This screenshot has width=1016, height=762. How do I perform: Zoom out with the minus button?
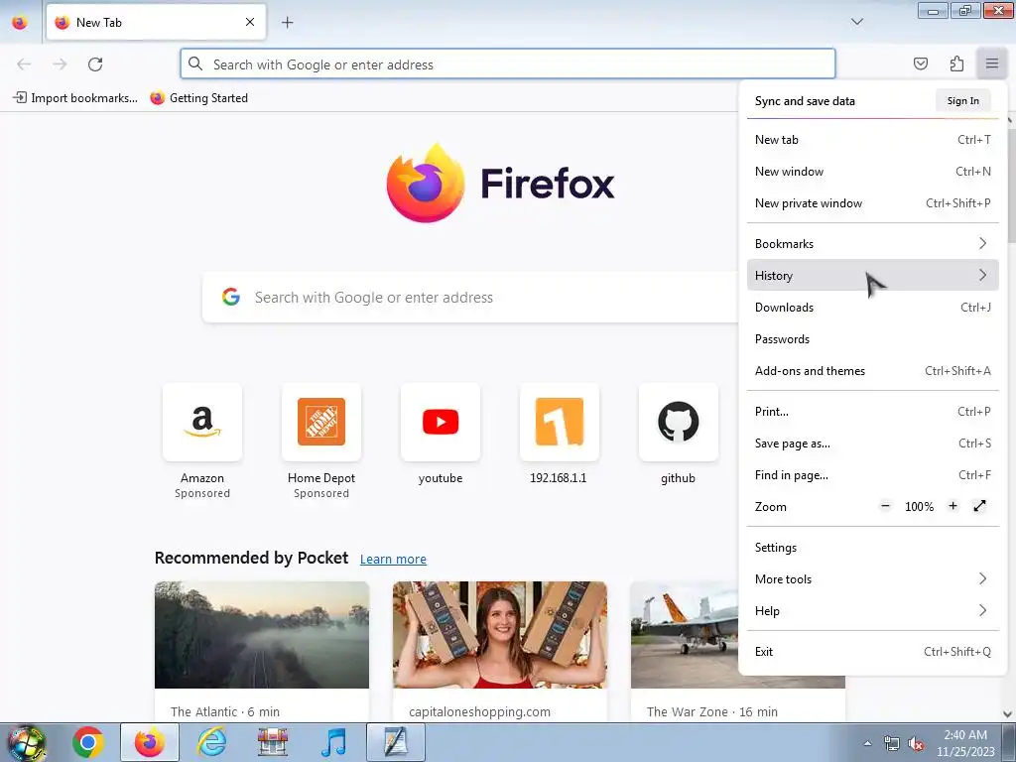(886, 506)
